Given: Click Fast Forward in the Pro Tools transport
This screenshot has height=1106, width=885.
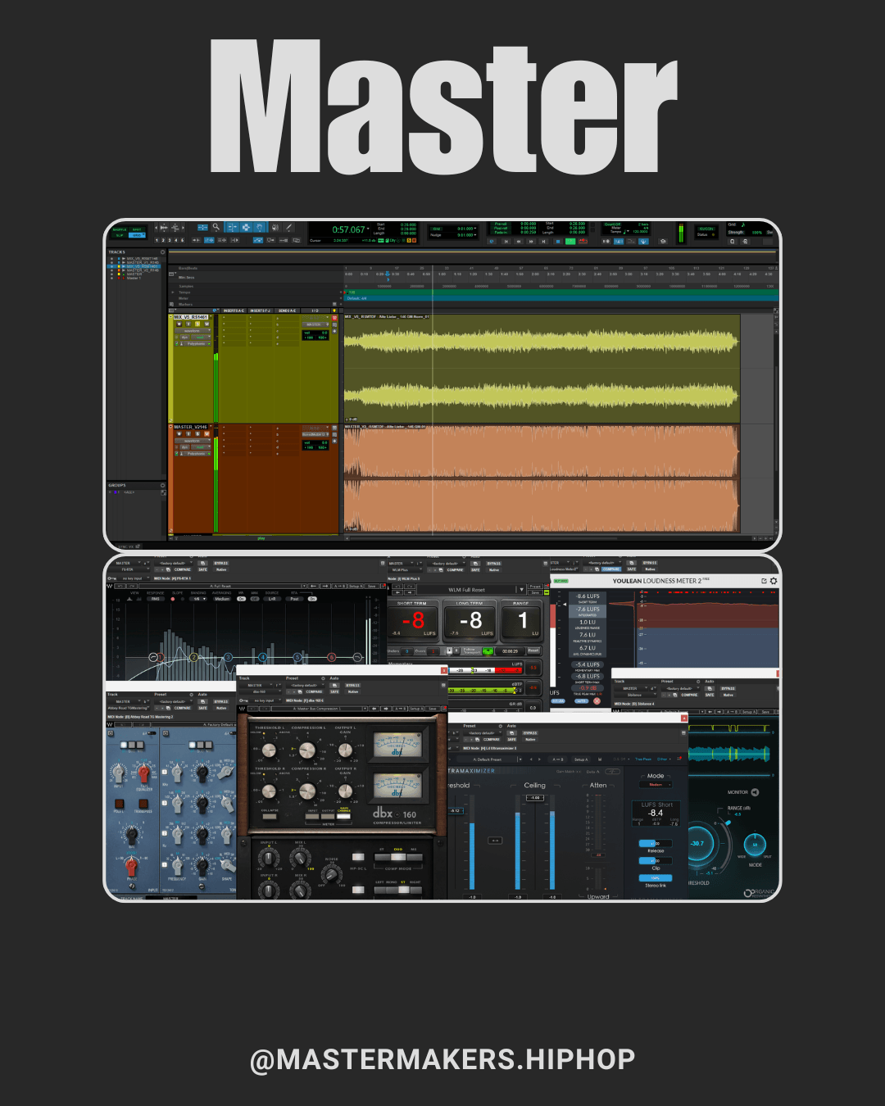Looking at the screenshot, I should tap(531, 241).
